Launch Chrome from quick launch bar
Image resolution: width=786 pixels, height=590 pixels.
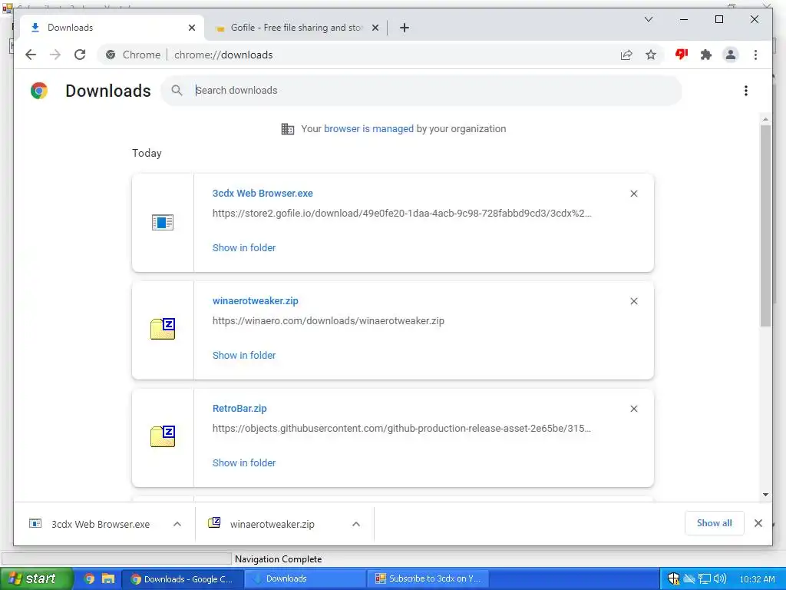point(89,579)
